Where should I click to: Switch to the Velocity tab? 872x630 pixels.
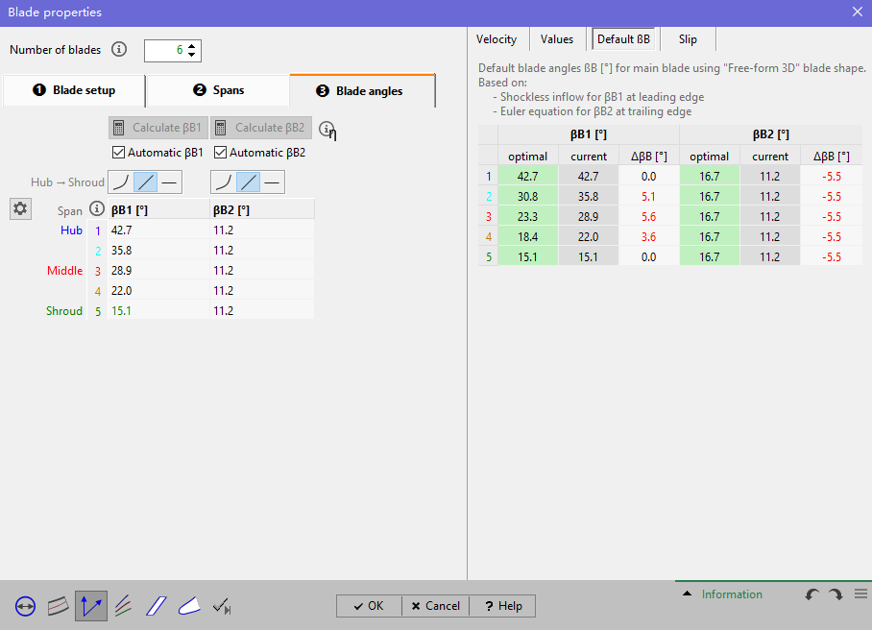(497, 39)
